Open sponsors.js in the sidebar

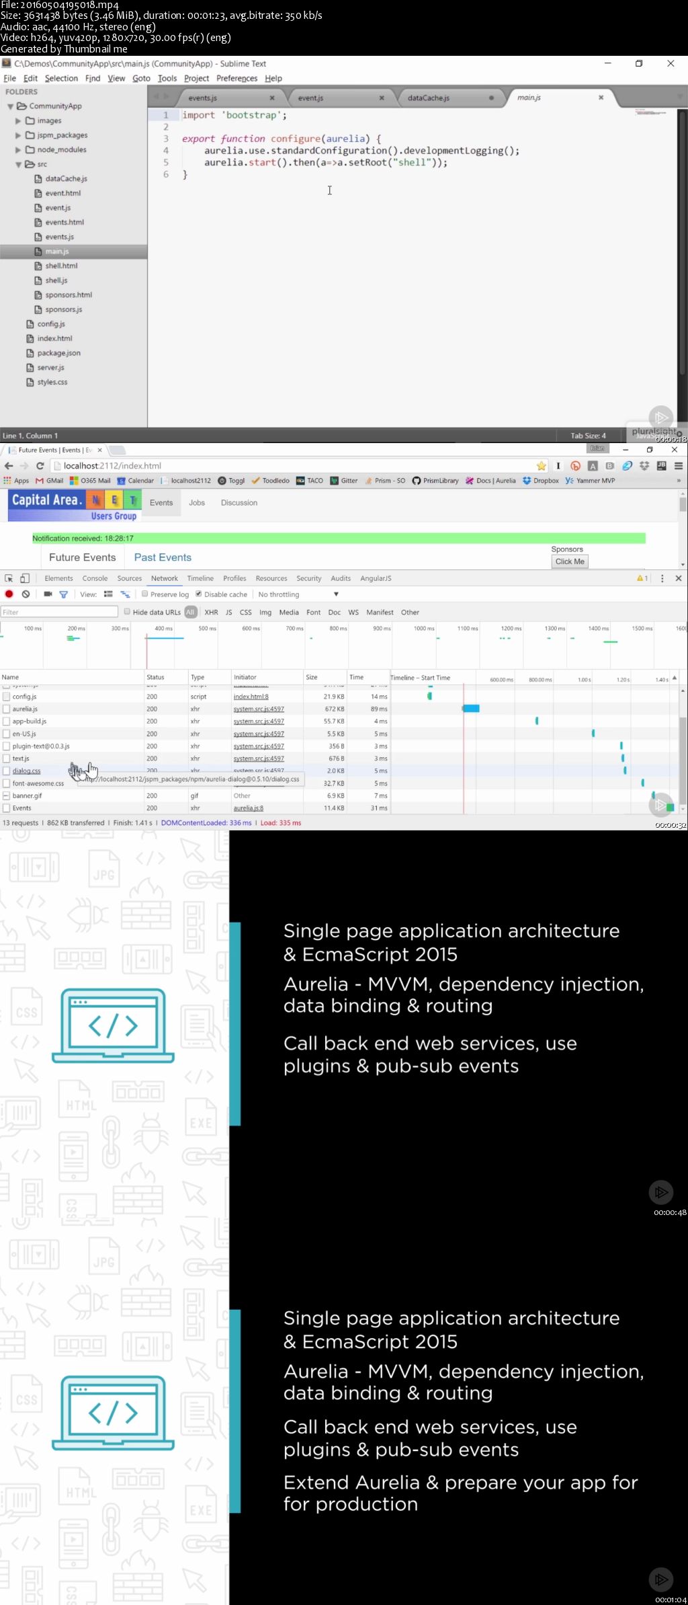[63, 309]
